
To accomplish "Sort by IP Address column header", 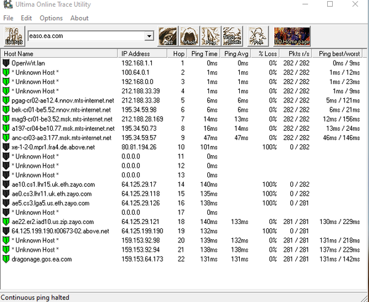I will pyautogui.click(x=142, y=54).
